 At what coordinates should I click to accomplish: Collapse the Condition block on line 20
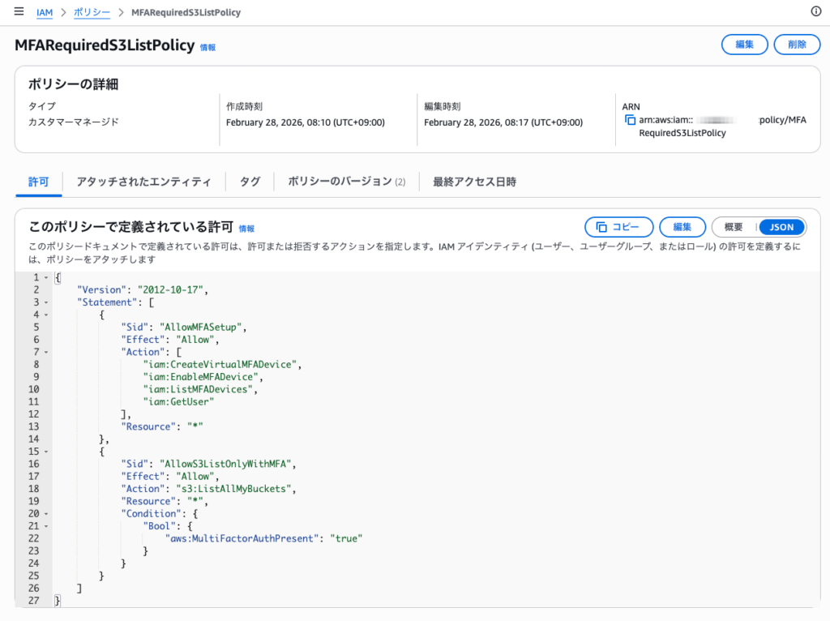[45, 513]
